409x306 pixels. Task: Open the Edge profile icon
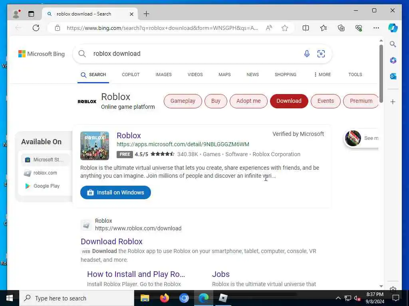pyautogui.click(x=16, y=14)
